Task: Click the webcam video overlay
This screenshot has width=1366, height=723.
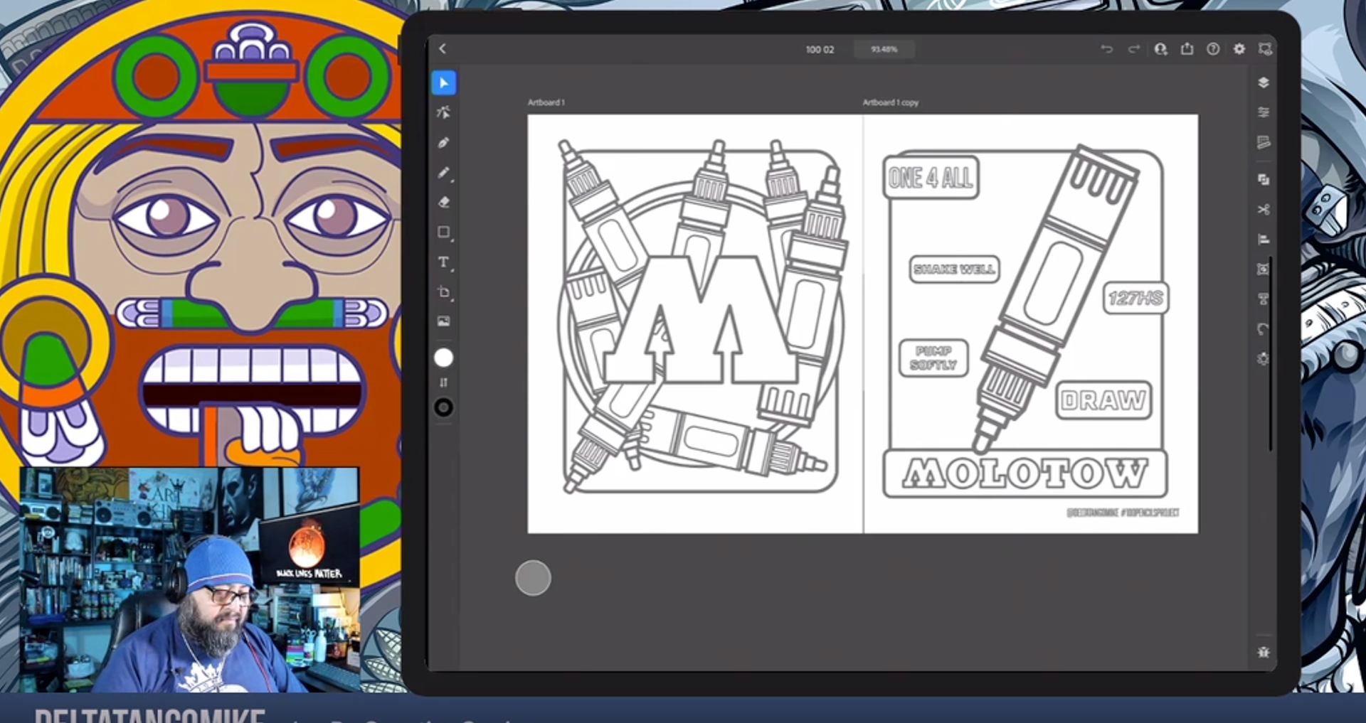Action: coord(189,579)
